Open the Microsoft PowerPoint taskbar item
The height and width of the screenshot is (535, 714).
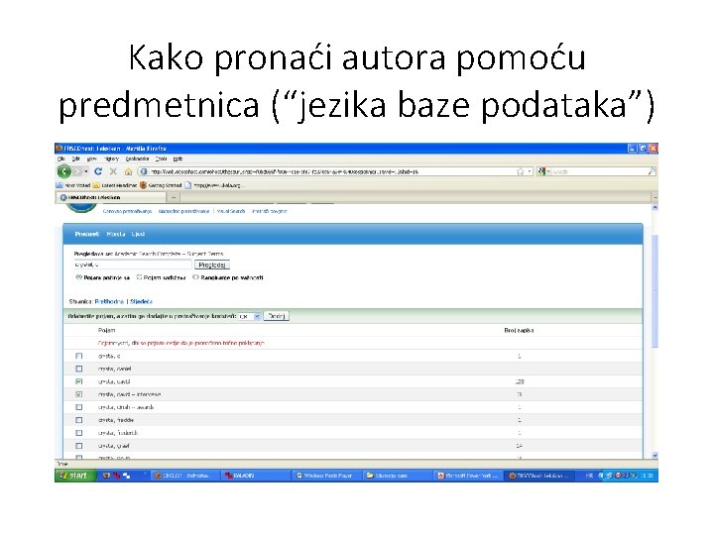468,476
